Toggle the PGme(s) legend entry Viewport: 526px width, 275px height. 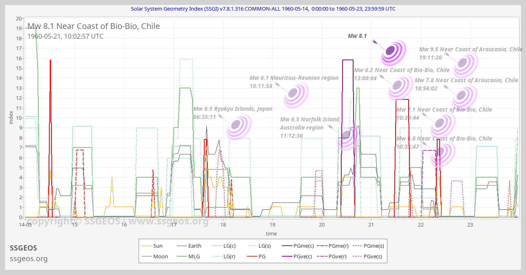coord(368,246)
